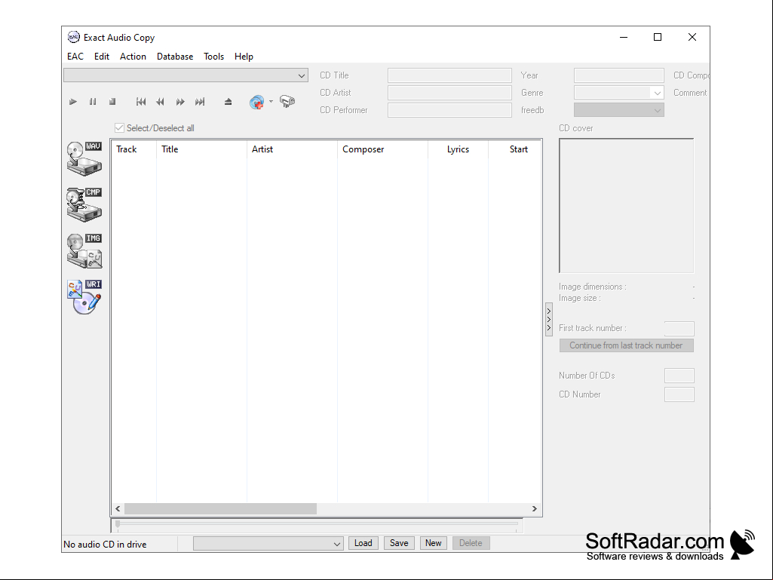The height and width of the screenshot is (580, 773).
Task: Click the Year field
Action: pos(618,75)
